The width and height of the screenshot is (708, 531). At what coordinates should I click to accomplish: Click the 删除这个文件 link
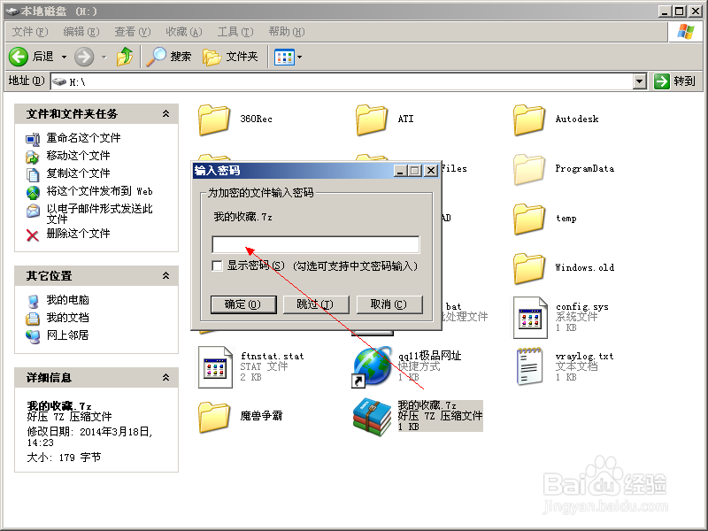click(x=78, y=234)
